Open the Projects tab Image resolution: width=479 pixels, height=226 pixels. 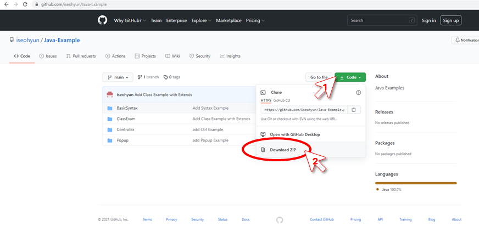pyautogui.click(x=146, y=56)
